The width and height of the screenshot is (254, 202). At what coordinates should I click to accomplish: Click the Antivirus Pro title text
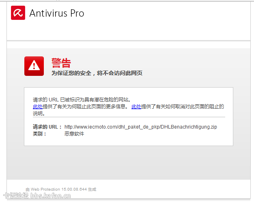coord(57,13)
